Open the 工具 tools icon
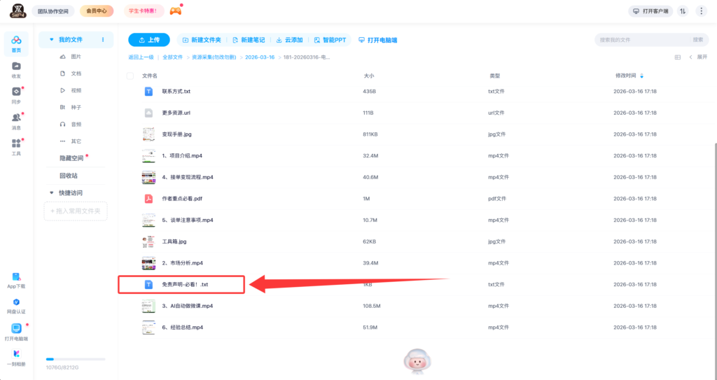Viewport: 717px width, 380px height. [x=16, y=143]
